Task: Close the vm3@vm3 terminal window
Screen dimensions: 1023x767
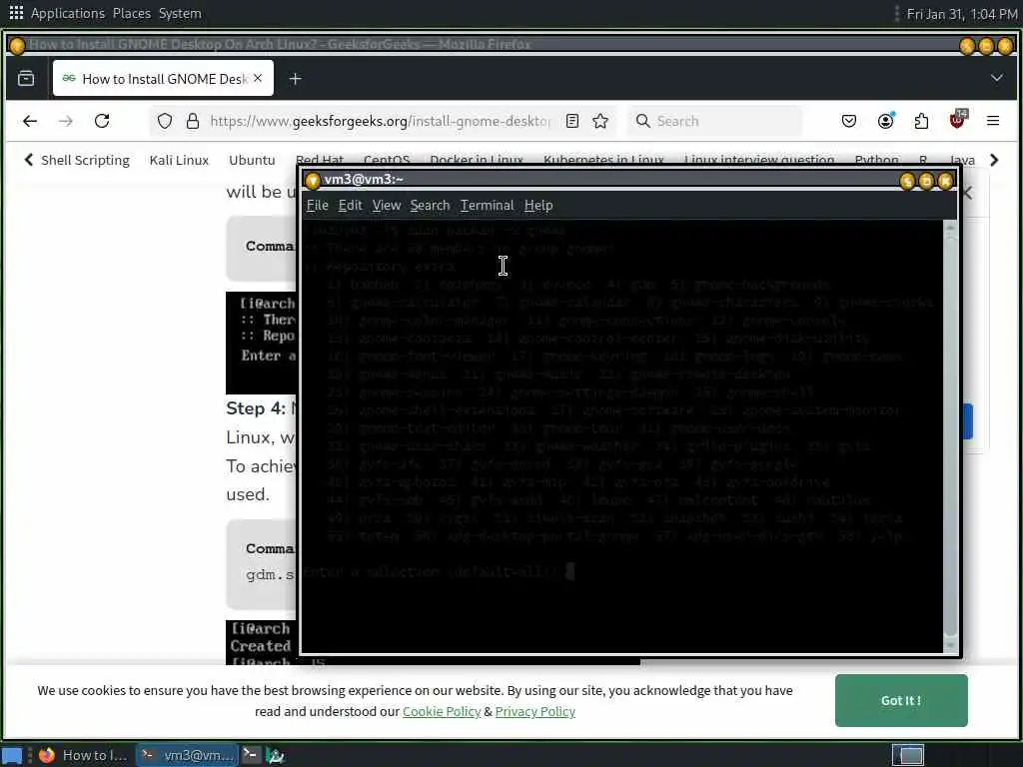Action: click(945, 181)
